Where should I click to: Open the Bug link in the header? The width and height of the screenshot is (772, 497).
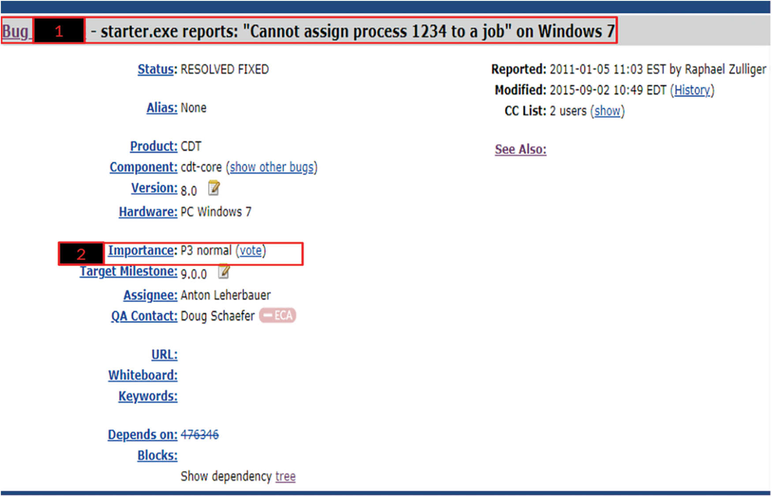click(16, 32)
